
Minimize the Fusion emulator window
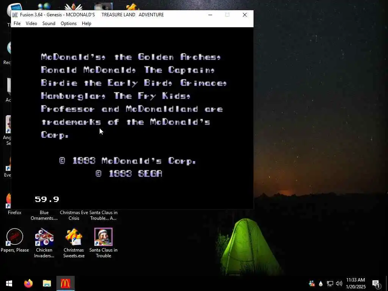tap(210, 15)
